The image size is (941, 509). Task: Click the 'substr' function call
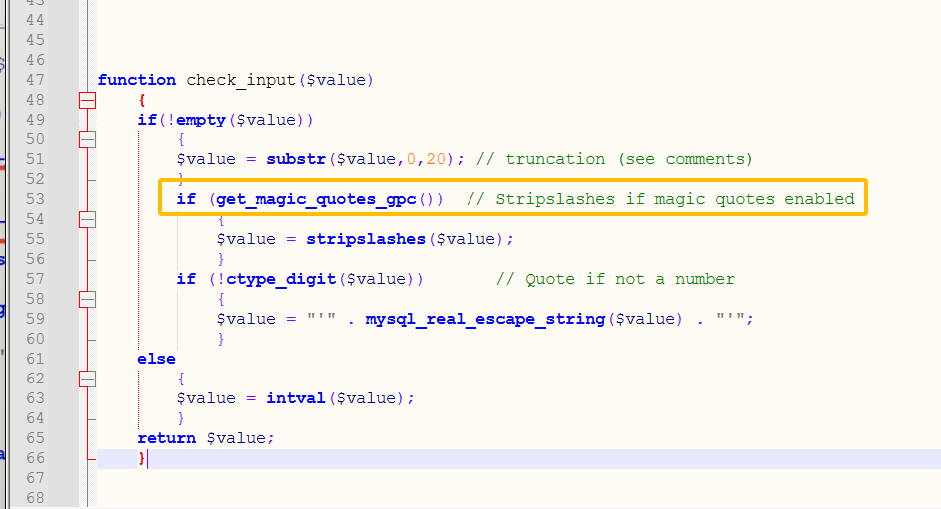296,159
